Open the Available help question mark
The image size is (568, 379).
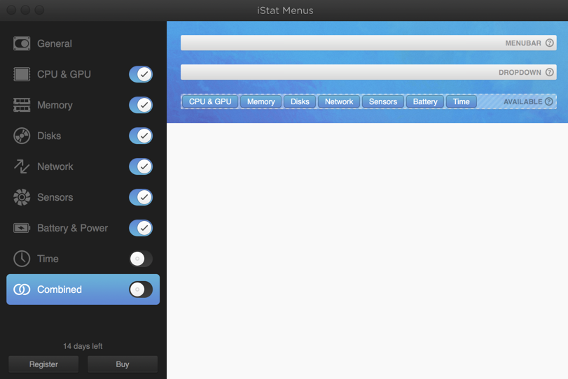pyautogui.click(x=549, y=101)
